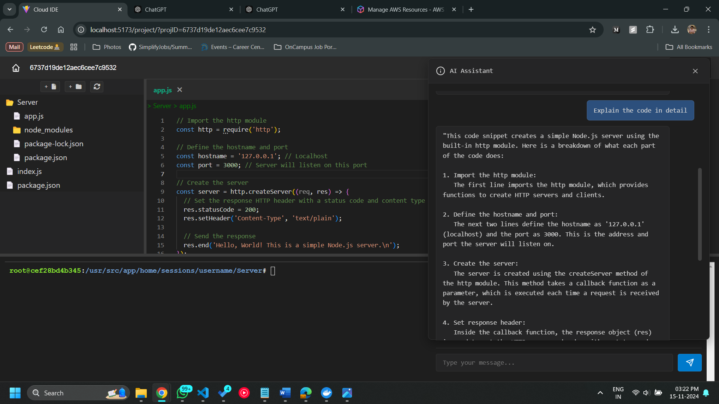Open the tab search dropdown arrow
This screenshot has width=719, height=404.
(x=9, y=9)
